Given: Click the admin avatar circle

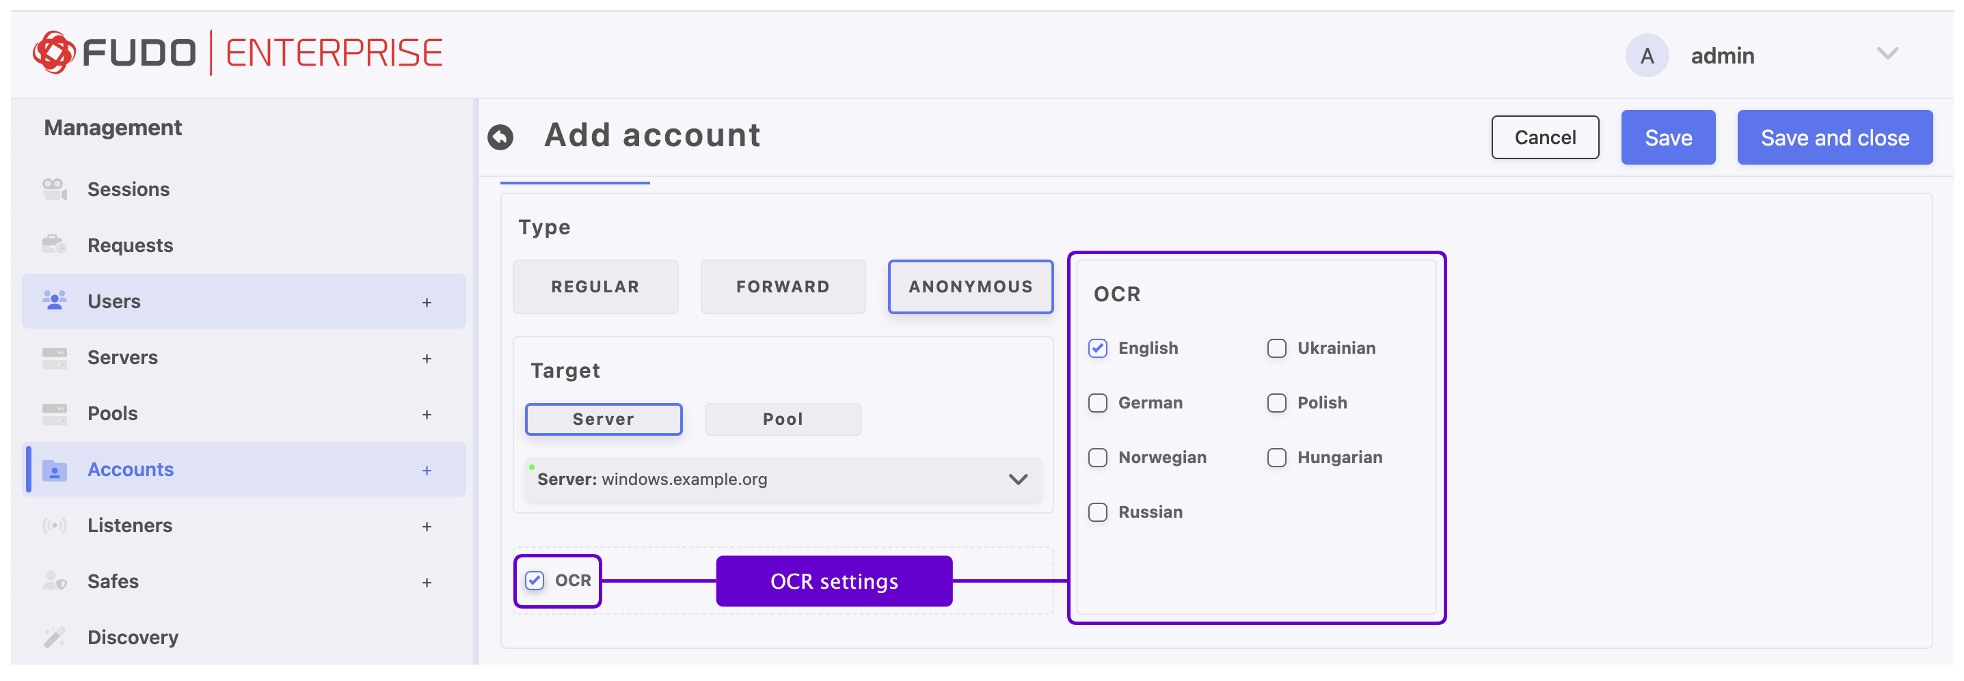Looking at the screenshot, I should pyautogui.click(x=1647, y=55).
